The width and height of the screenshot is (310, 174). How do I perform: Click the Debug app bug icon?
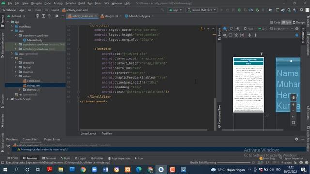pos(239,10)
